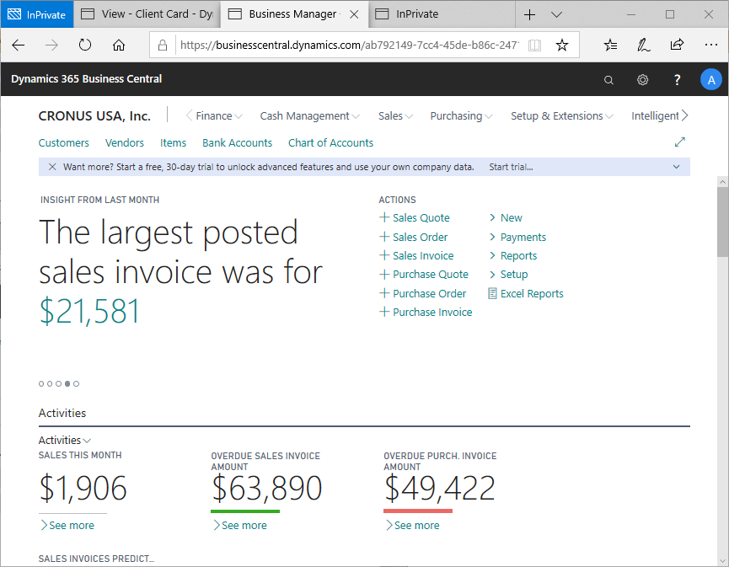729x567 pixels.
Task: Open the Vendors list
Action: tap(125, 142)
